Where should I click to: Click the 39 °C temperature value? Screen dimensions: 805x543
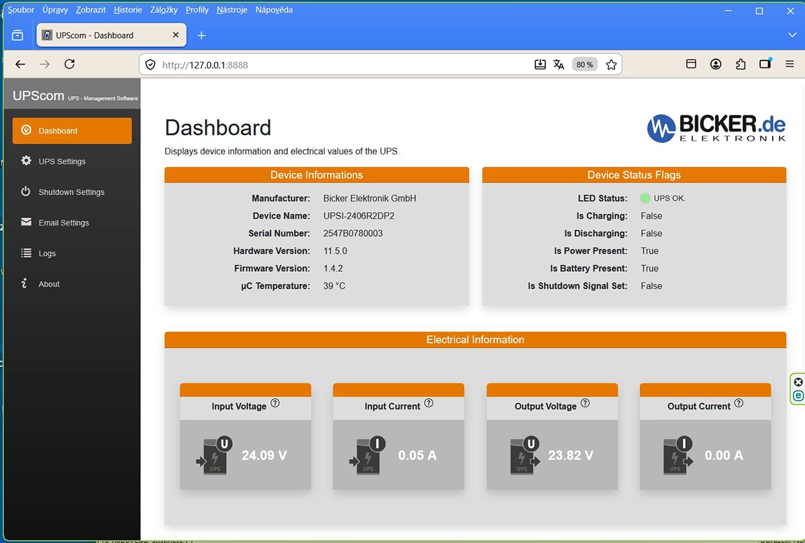pos(334,286)
